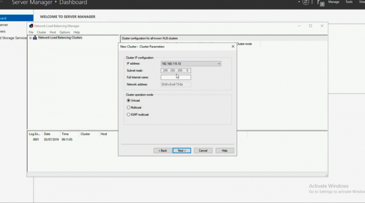This screenshot has height=203, width=365.
Task: Click the Network Load Balancing Clusters icon
Action: (x=35, y=38)
